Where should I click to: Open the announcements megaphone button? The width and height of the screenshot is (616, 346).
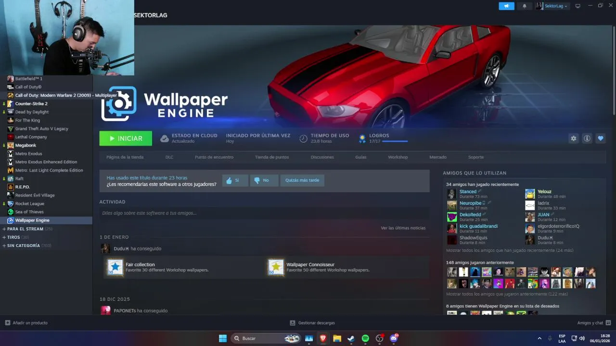click(506, 6)
